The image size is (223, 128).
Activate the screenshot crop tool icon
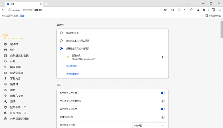tap(198, 10)
